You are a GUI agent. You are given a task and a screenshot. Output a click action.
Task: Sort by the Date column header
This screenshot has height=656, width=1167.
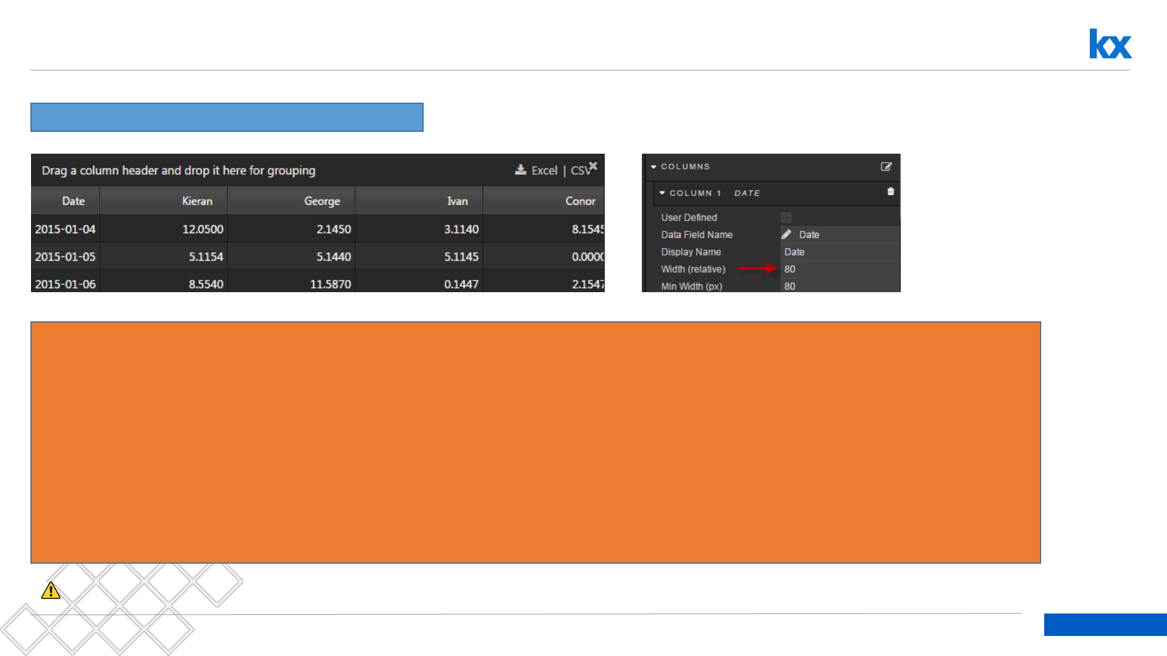pyautogui.click(x=73, y=201)
